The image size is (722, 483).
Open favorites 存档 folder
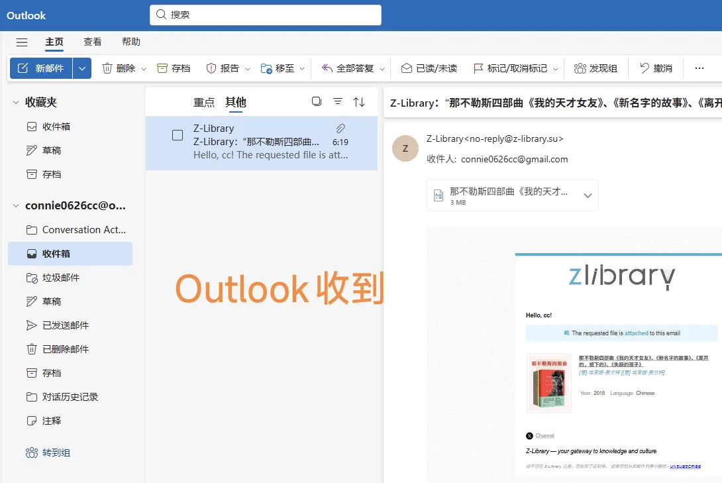coord(70,174)
